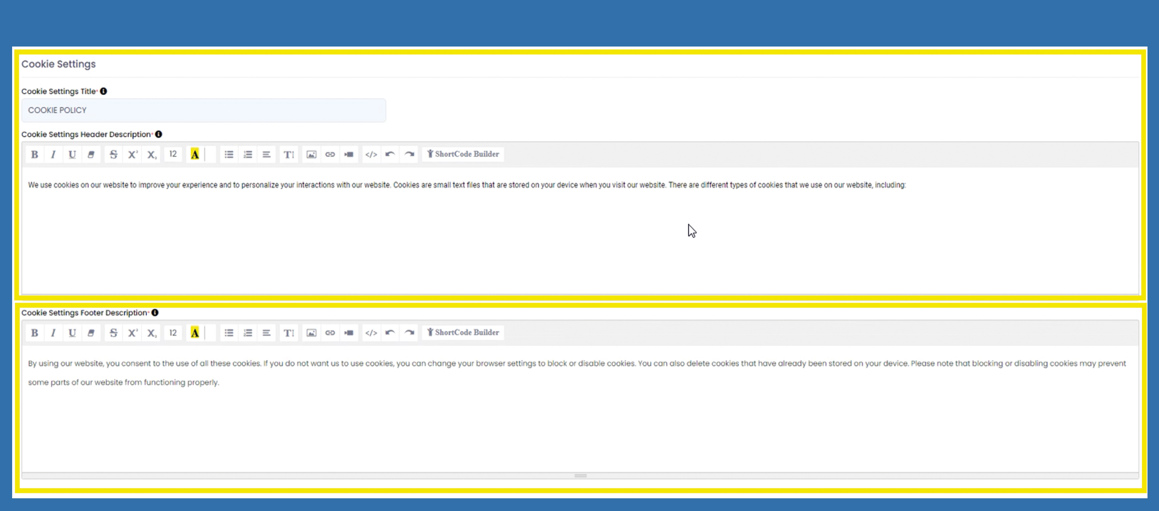Open ShortCode Builder in the Footer Description toolbar
The width and height of the screenshot is (1159, 511).
pos(463,333)
